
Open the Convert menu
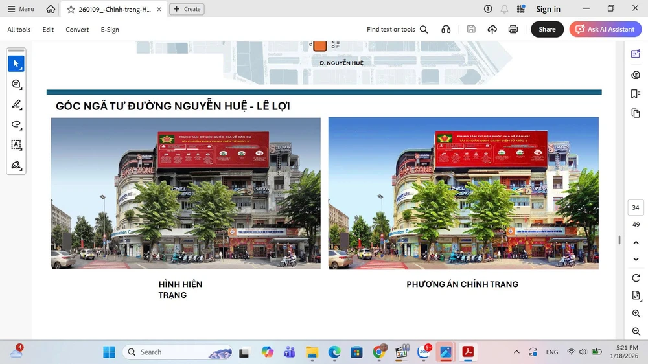click(77, 30)
